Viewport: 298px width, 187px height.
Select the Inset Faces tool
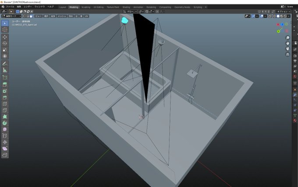click(x=5, y=91)
